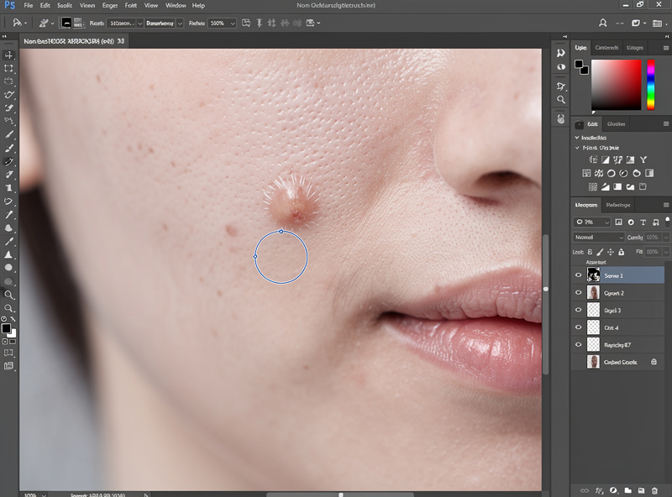
Task: Pick the Eyedropper tool in the left toolbar
Action: pos(8,134)
